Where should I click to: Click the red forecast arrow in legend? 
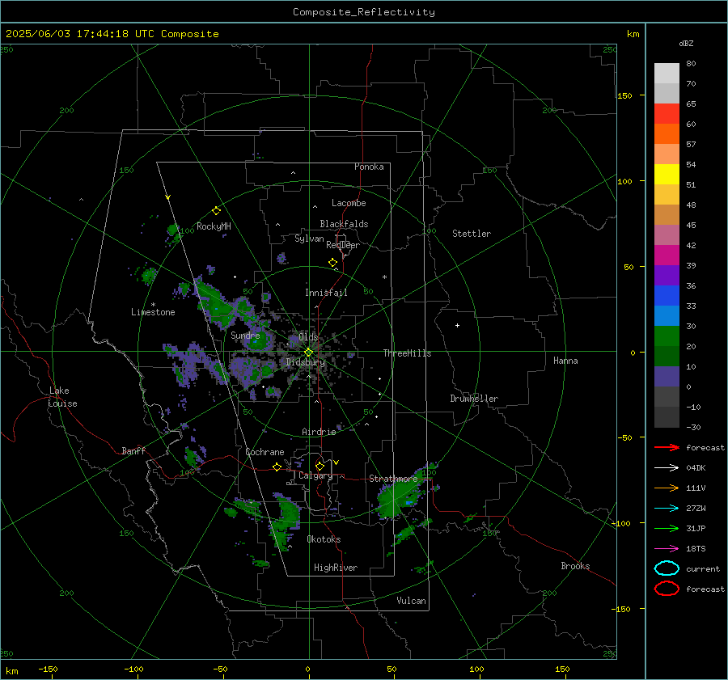point(667,447)
